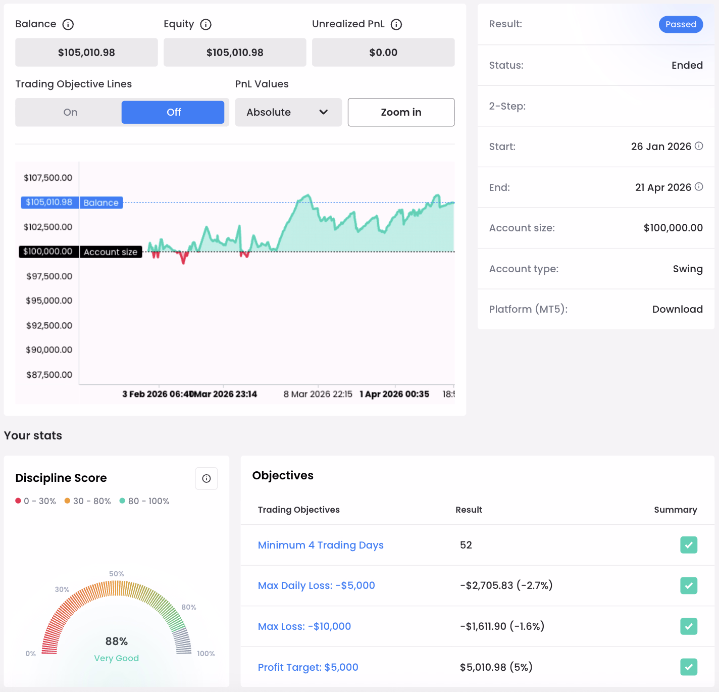
Task: Click the Max Loss summary checkmark
Action: [x=689, y=626]
